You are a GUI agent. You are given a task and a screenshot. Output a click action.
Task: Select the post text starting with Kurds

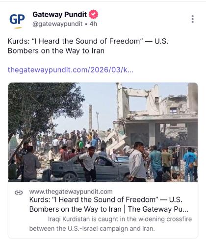coord(88,46)
